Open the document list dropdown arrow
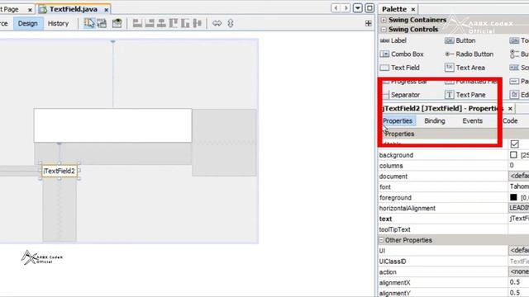Viewport: 529px width, 297px height. 358,8
